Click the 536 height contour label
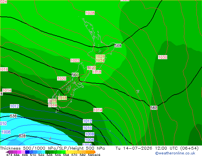 pos(13,116)
